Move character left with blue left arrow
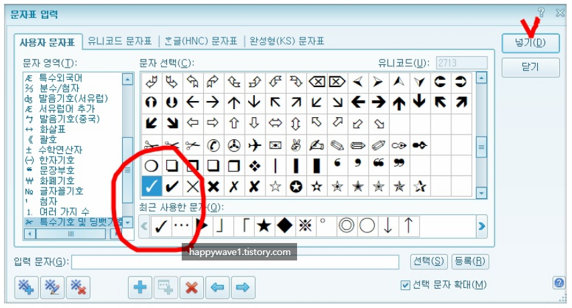 pyautogui.click(x=217, y=287)
